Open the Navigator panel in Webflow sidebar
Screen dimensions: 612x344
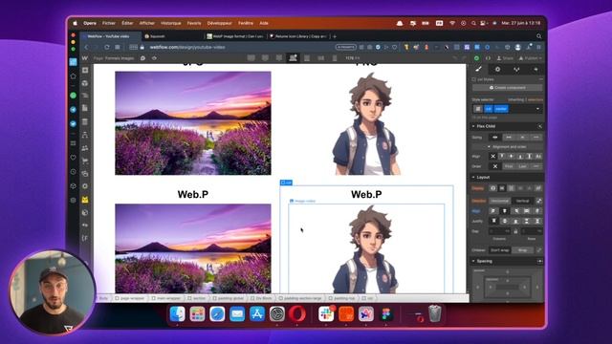pos(85,96)
